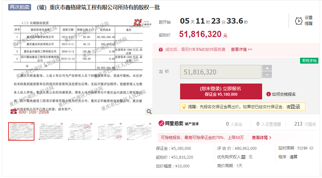The height and width of the screenshot is (178, 322).
Task: Click the lightbulb icon in reminder bar
Action: [184, 107]
